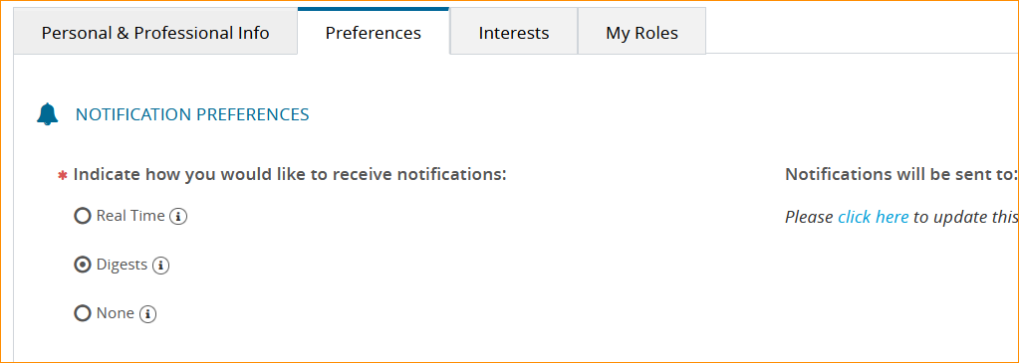
Task: Open the Interests tab
Action: pyautogui.click(x=513, y=33)
